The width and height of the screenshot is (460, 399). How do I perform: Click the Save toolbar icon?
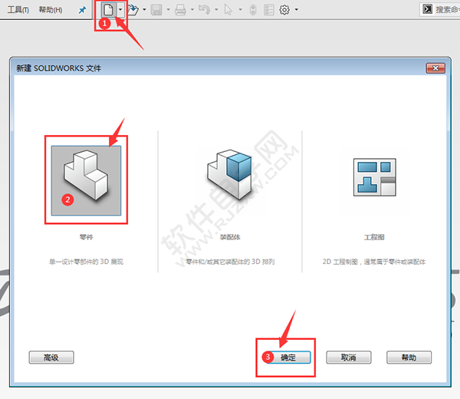[156, 10]
